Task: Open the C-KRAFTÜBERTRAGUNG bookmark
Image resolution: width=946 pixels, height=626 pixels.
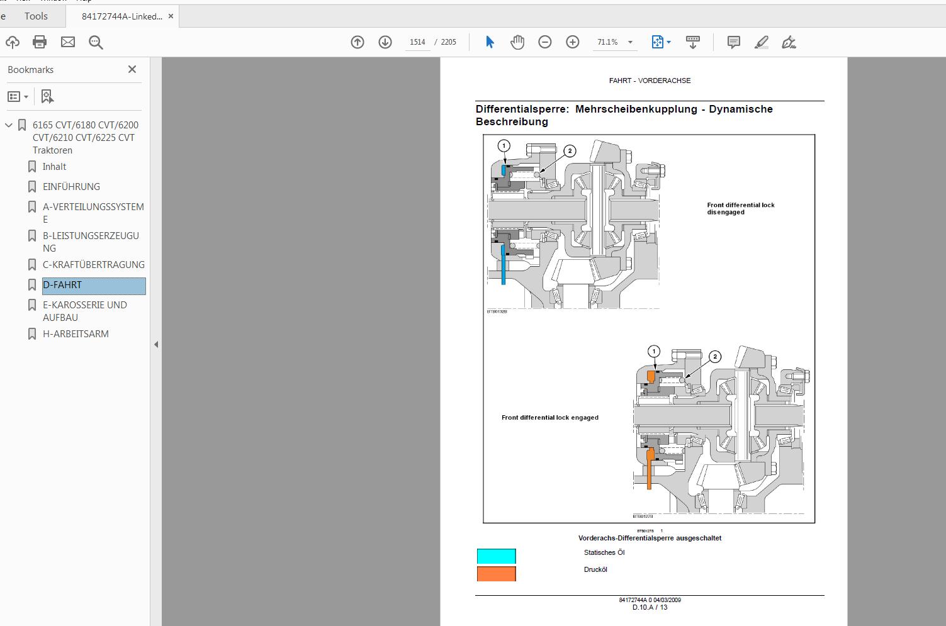Action: [x=93, y=265]
